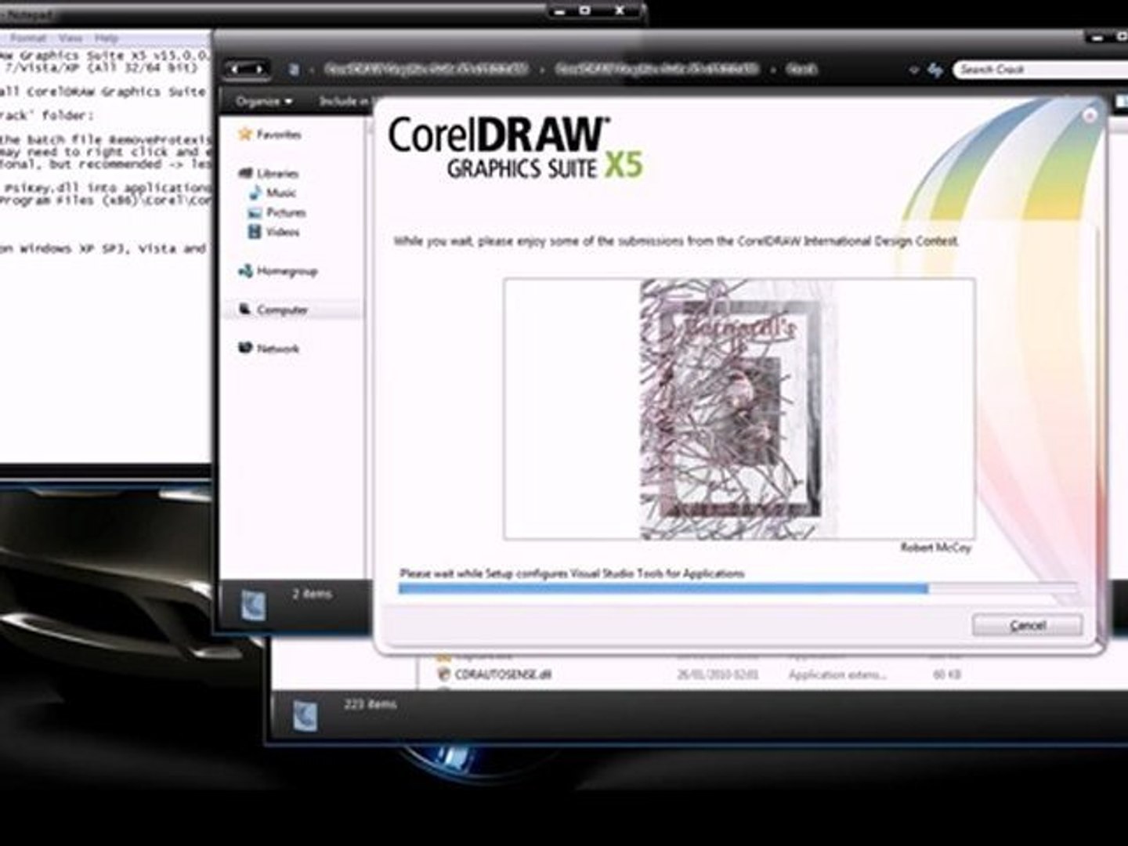Click the refresh icon beside address bar

[935, 70]
